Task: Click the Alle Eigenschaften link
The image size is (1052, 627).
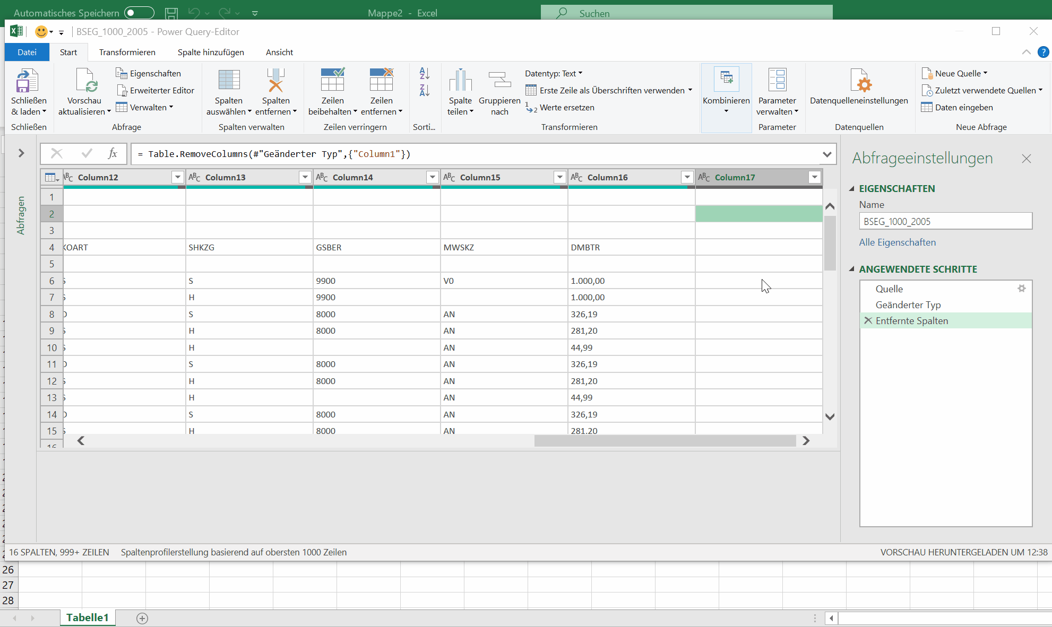Action: [897, 242]
